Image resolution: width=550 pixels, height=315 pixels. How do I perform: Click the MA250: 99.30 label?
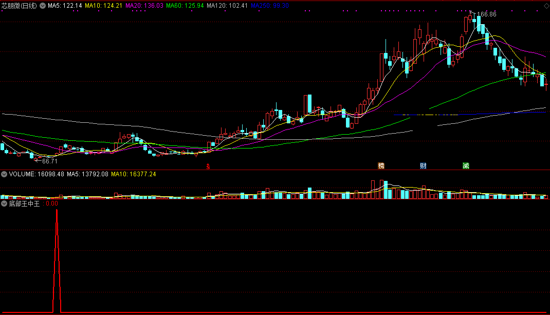[270, 6]
